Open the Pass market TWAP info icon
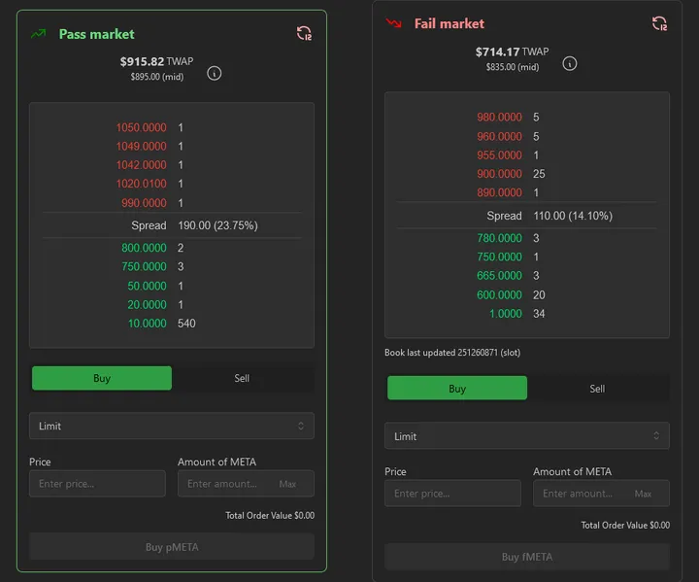The width and height of the screenshot is (699, 582). (x=215, y=73)
